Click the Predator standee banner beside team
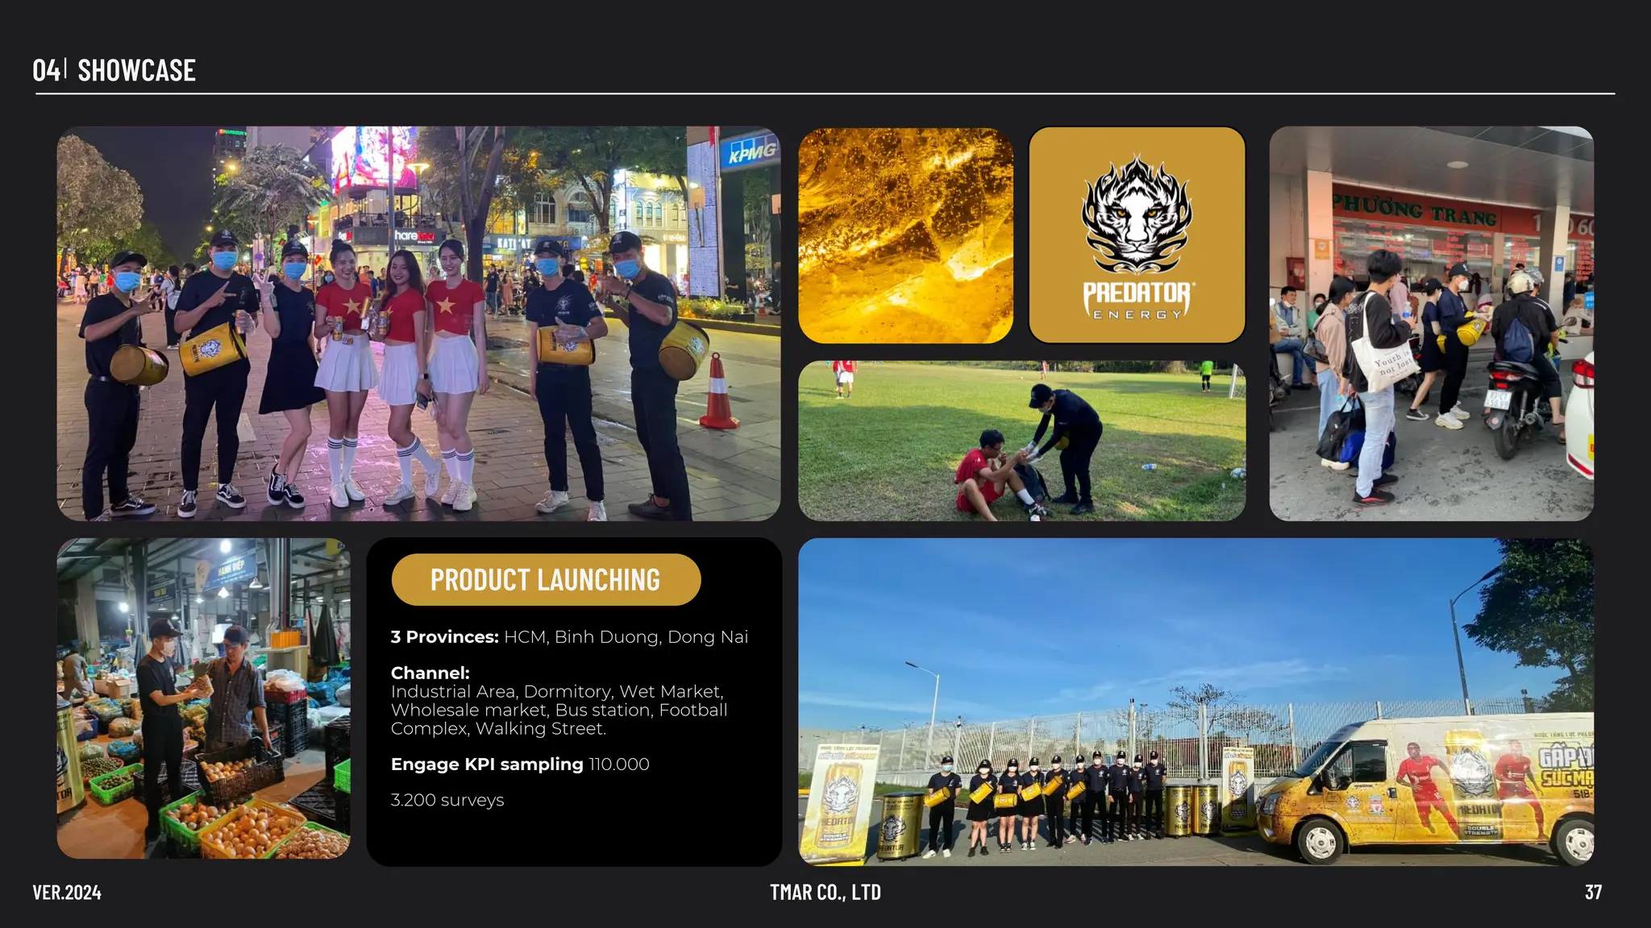1651x928 pixels. pos(840,802)
